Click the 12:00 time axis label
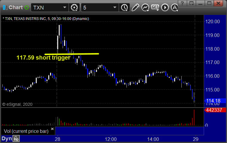Screen dimensions: 227x143 pyautogui.click(x=111, y=139)
